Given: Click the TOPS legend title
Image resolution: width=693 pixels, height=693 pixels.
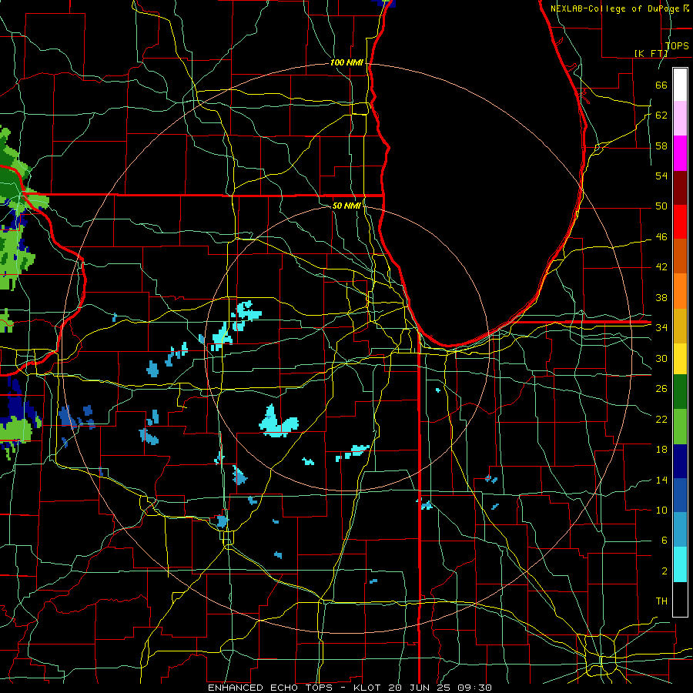Looking at the screenshot, I should (x=677, y=45).
